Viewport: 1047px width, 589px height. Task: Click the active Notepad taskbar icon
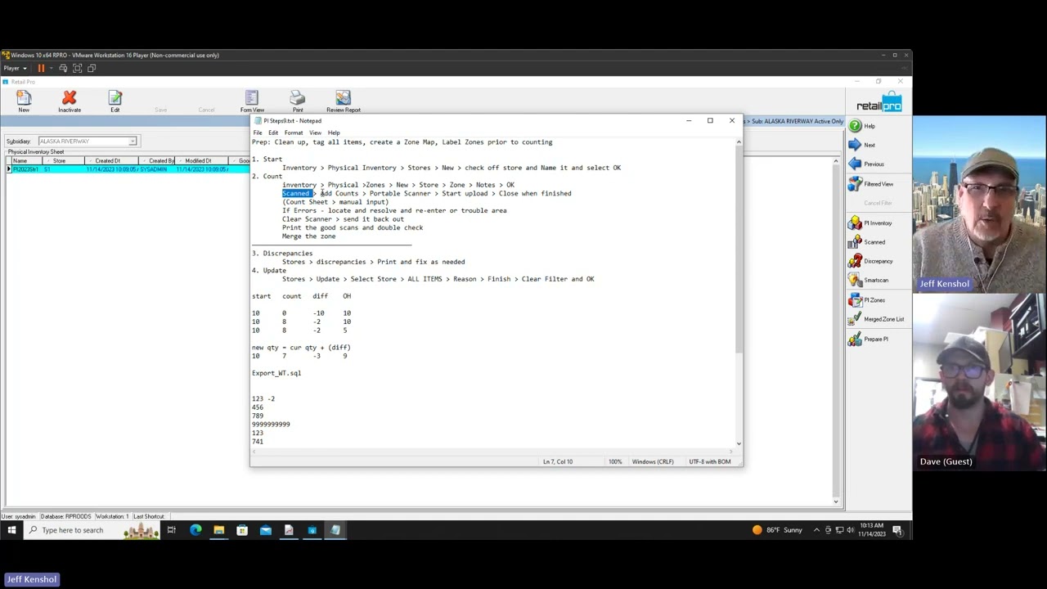(335, 530)
